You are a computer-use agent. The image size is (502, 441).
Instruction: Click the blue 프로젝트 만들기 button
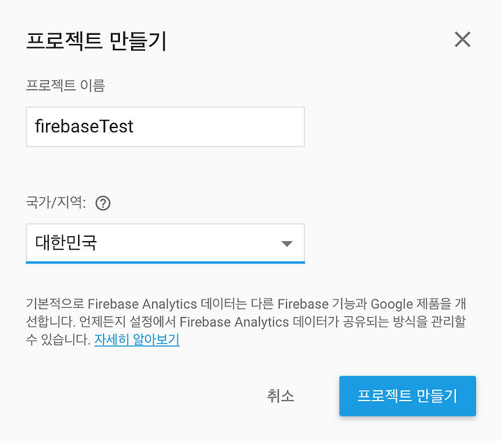click(408, 396)
